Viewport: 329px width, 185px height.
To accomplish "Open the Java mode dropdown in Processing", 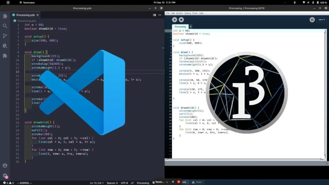I will pos(322,20).
